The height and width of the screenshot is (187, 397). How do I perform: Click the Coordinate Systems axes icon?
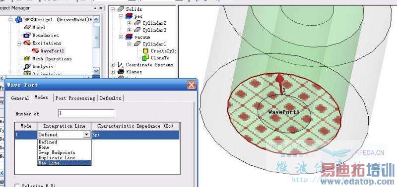[121, 65]
